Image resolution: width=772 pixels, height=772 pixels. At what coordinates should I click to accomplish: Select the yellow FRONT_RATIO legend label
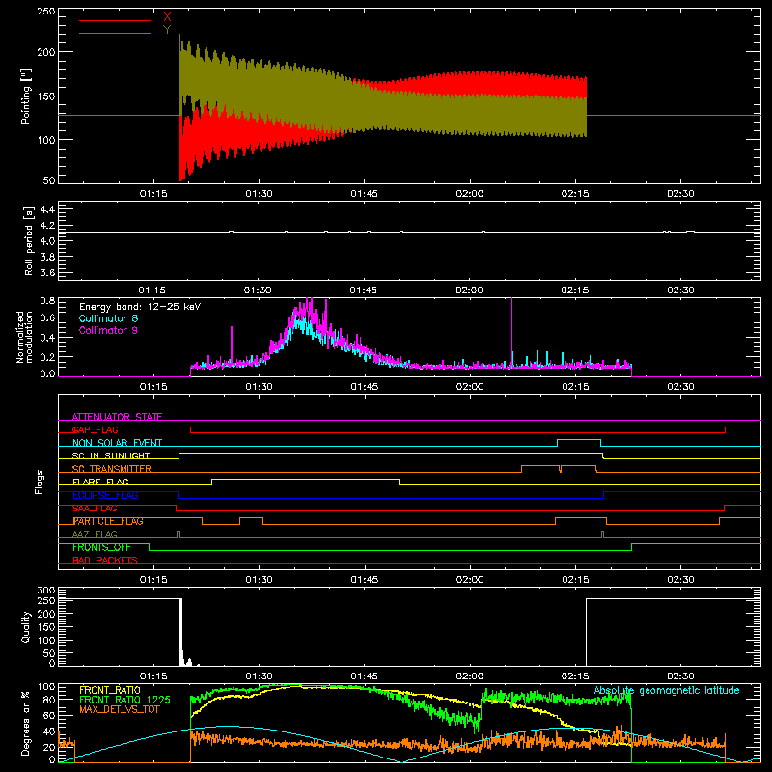click(110, 690)
